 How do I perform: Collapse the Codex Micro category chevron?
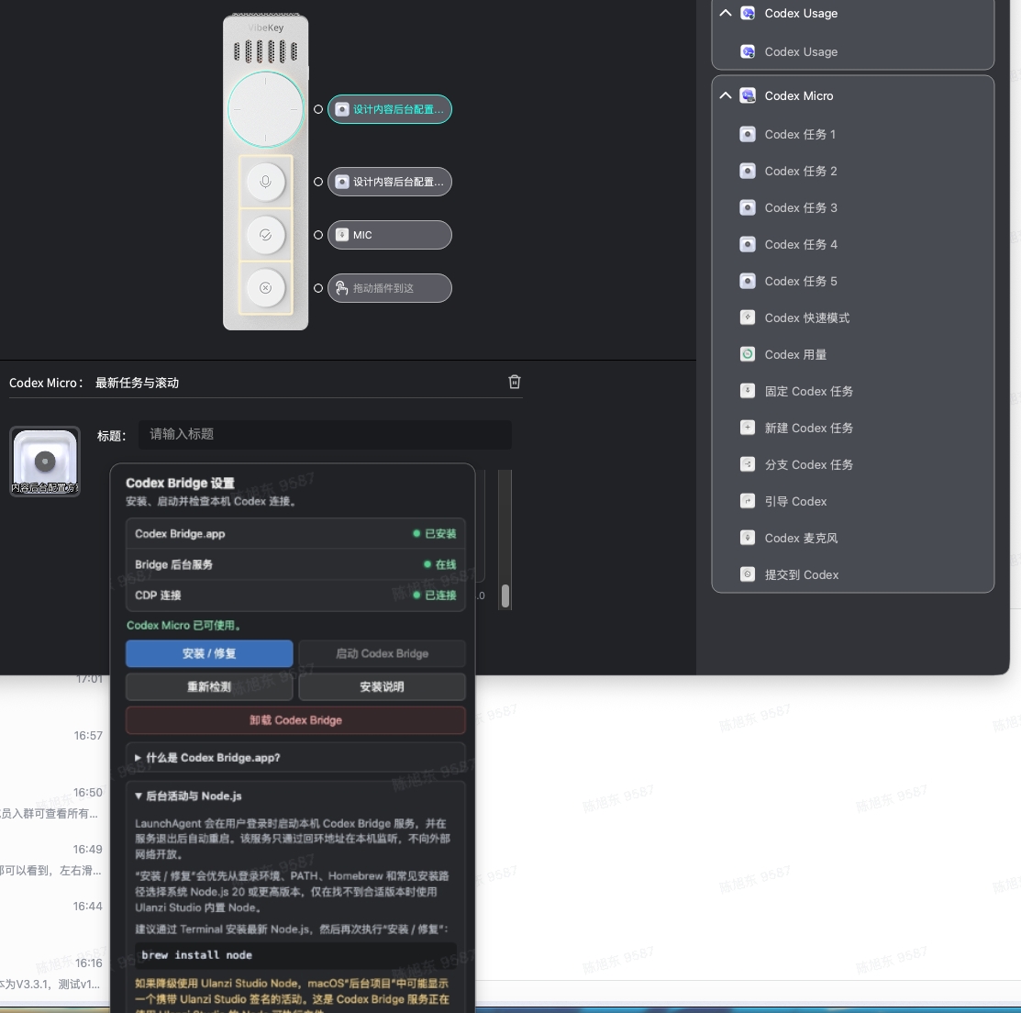point(726,95)
